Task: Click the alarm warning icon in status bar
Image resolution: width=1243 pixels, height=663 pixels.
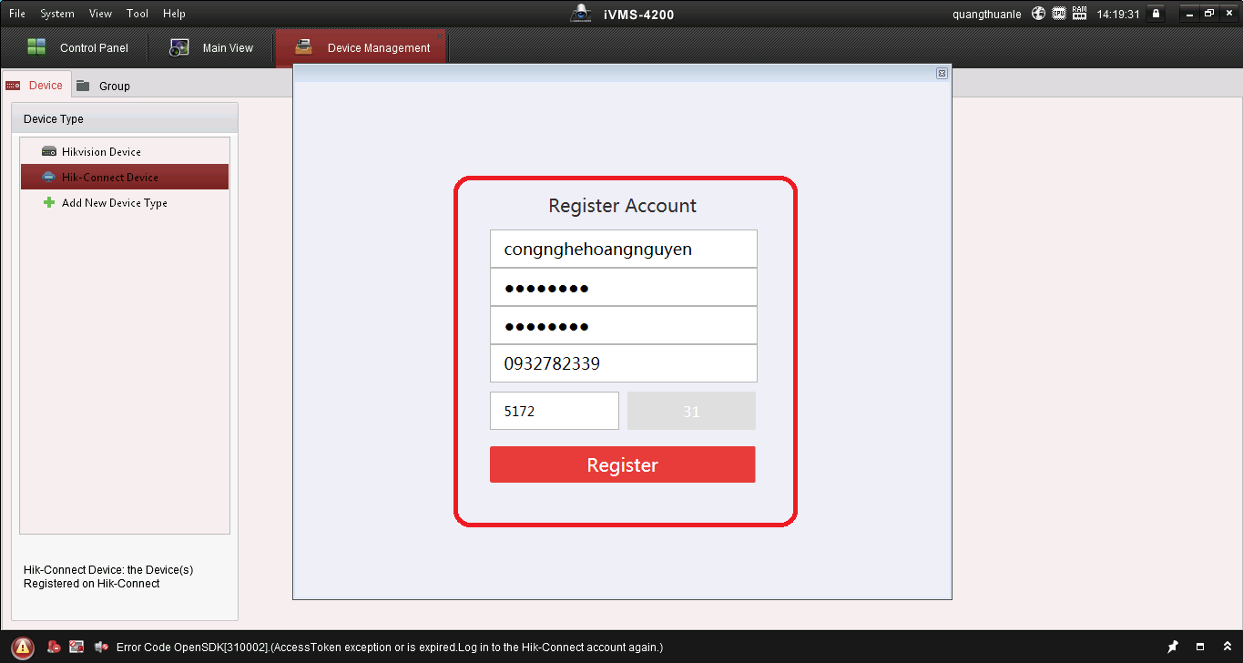Action: point(23,647)
